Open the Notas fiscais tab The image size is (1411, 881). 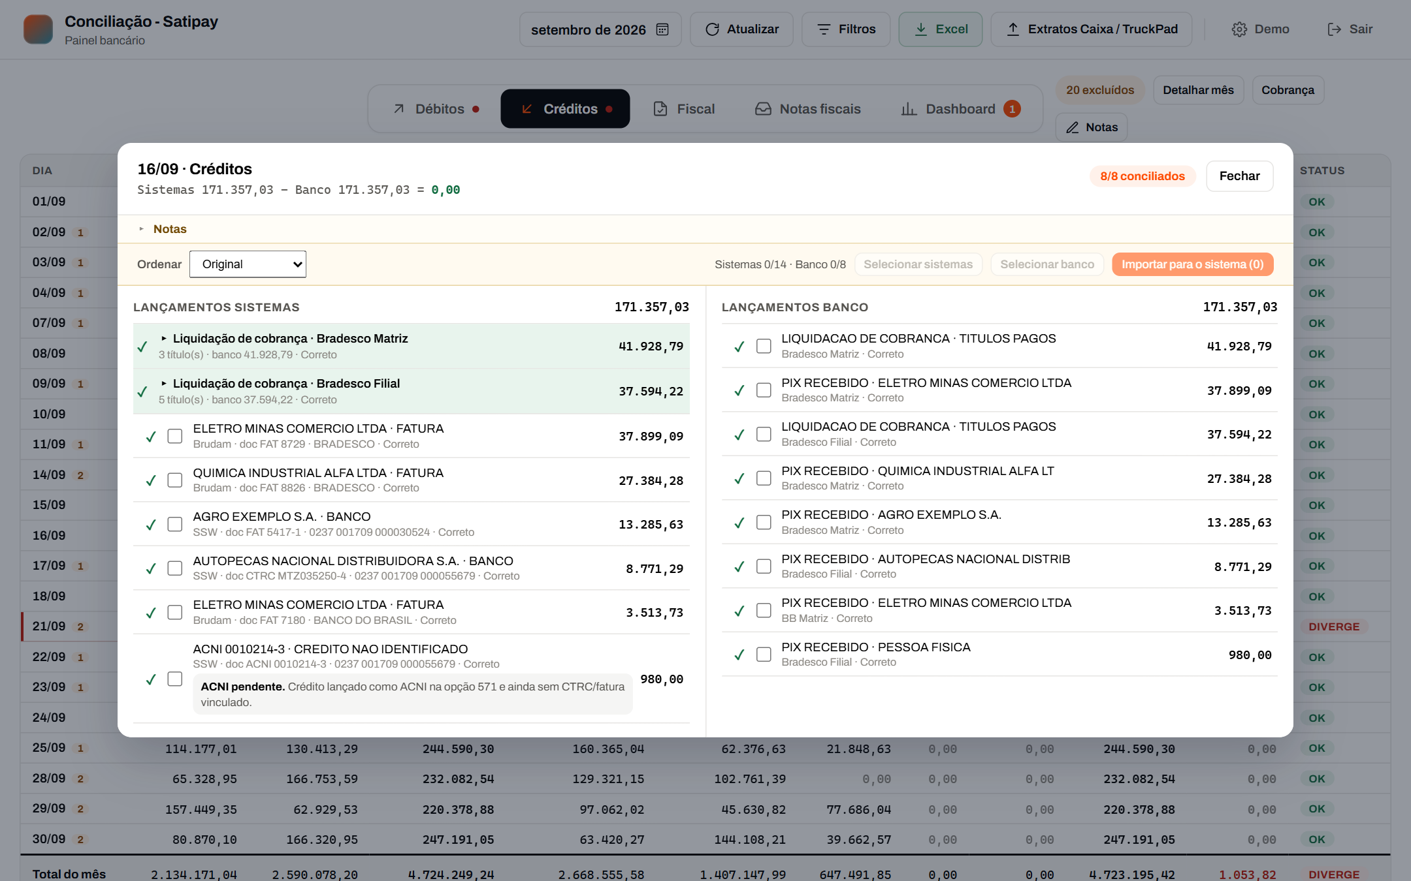[807, 109]
